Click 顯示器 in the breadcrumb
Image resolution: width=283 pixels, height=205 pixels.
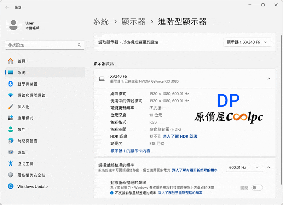click(133, 22)
